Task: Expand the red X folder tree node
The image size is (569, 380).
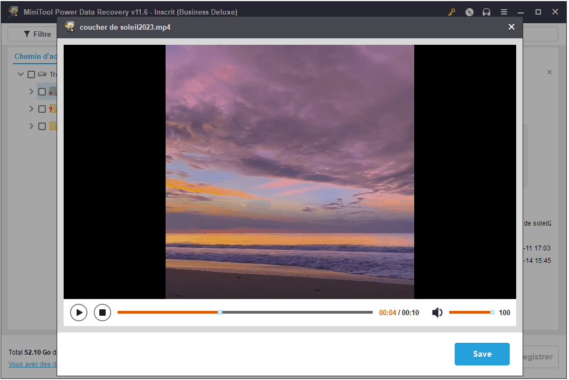Action: (31, 92)
